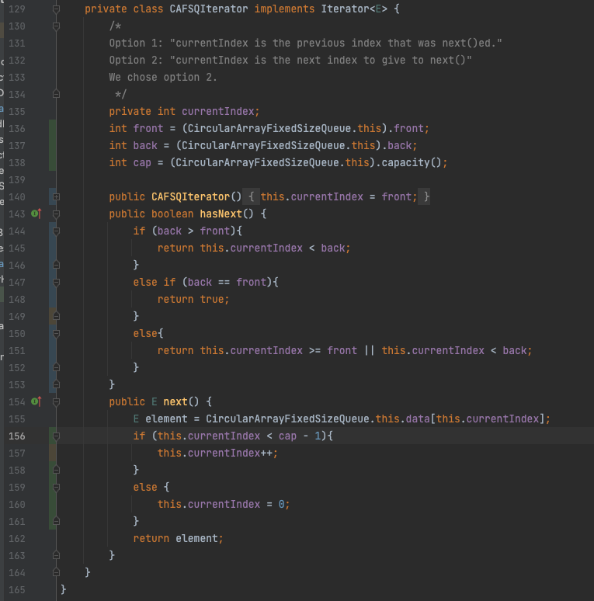Collapse the else block at line 159
The height and width of the screenshot is (601, 594).
pyautogui.click(x=56, y=487)
